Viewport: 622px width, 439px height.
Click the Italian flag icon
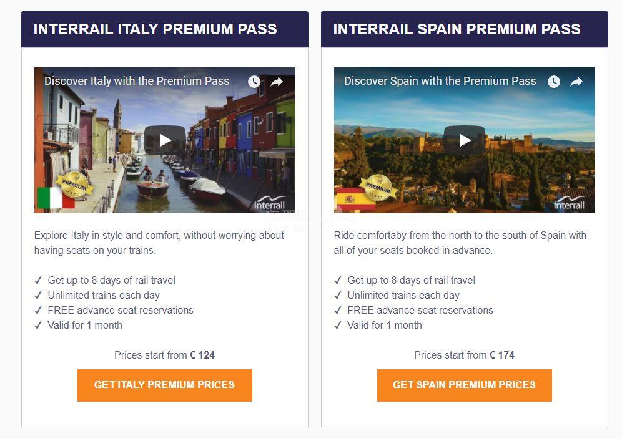(56, 198)
